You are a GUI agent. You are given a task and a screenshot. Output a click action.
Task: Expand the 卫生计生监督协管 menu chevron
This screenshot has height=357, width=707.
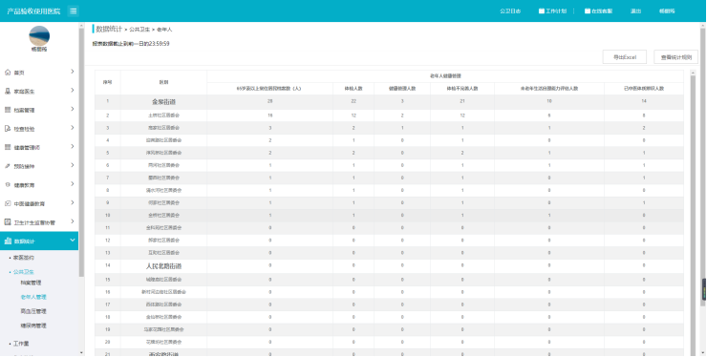coord(73,221)
